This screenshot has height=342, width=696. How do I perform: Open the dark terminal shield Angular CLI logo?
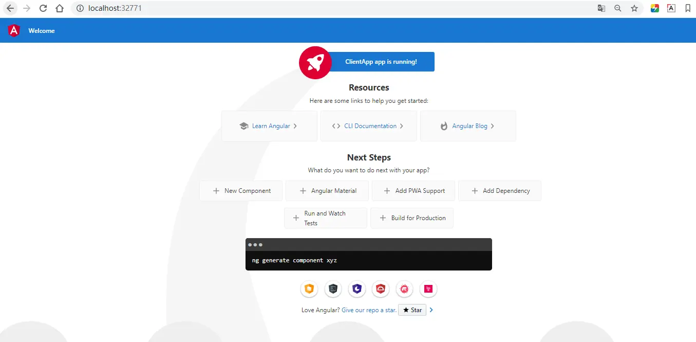333,289
